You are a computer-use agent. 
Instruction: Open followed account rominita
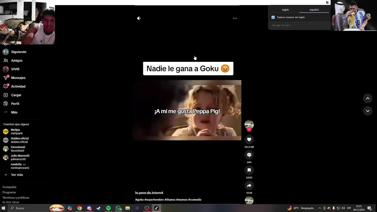(x=16, y=166)
